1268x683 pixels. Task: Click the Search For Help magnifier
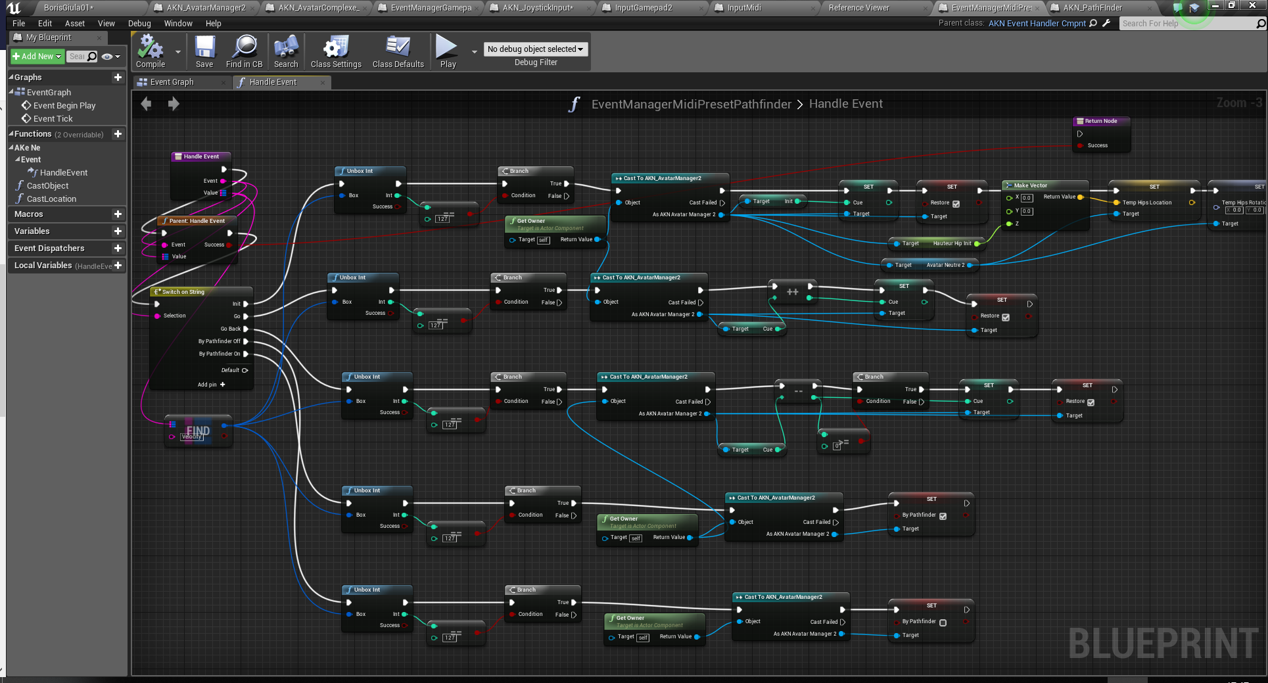point(1260,24)
